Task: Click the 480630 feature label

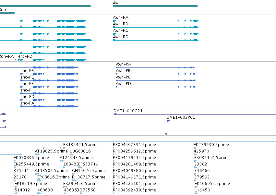Action: (45, 190)
